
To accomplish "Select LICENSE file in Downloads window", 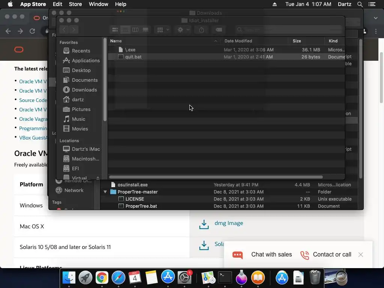I will point(135,199).
